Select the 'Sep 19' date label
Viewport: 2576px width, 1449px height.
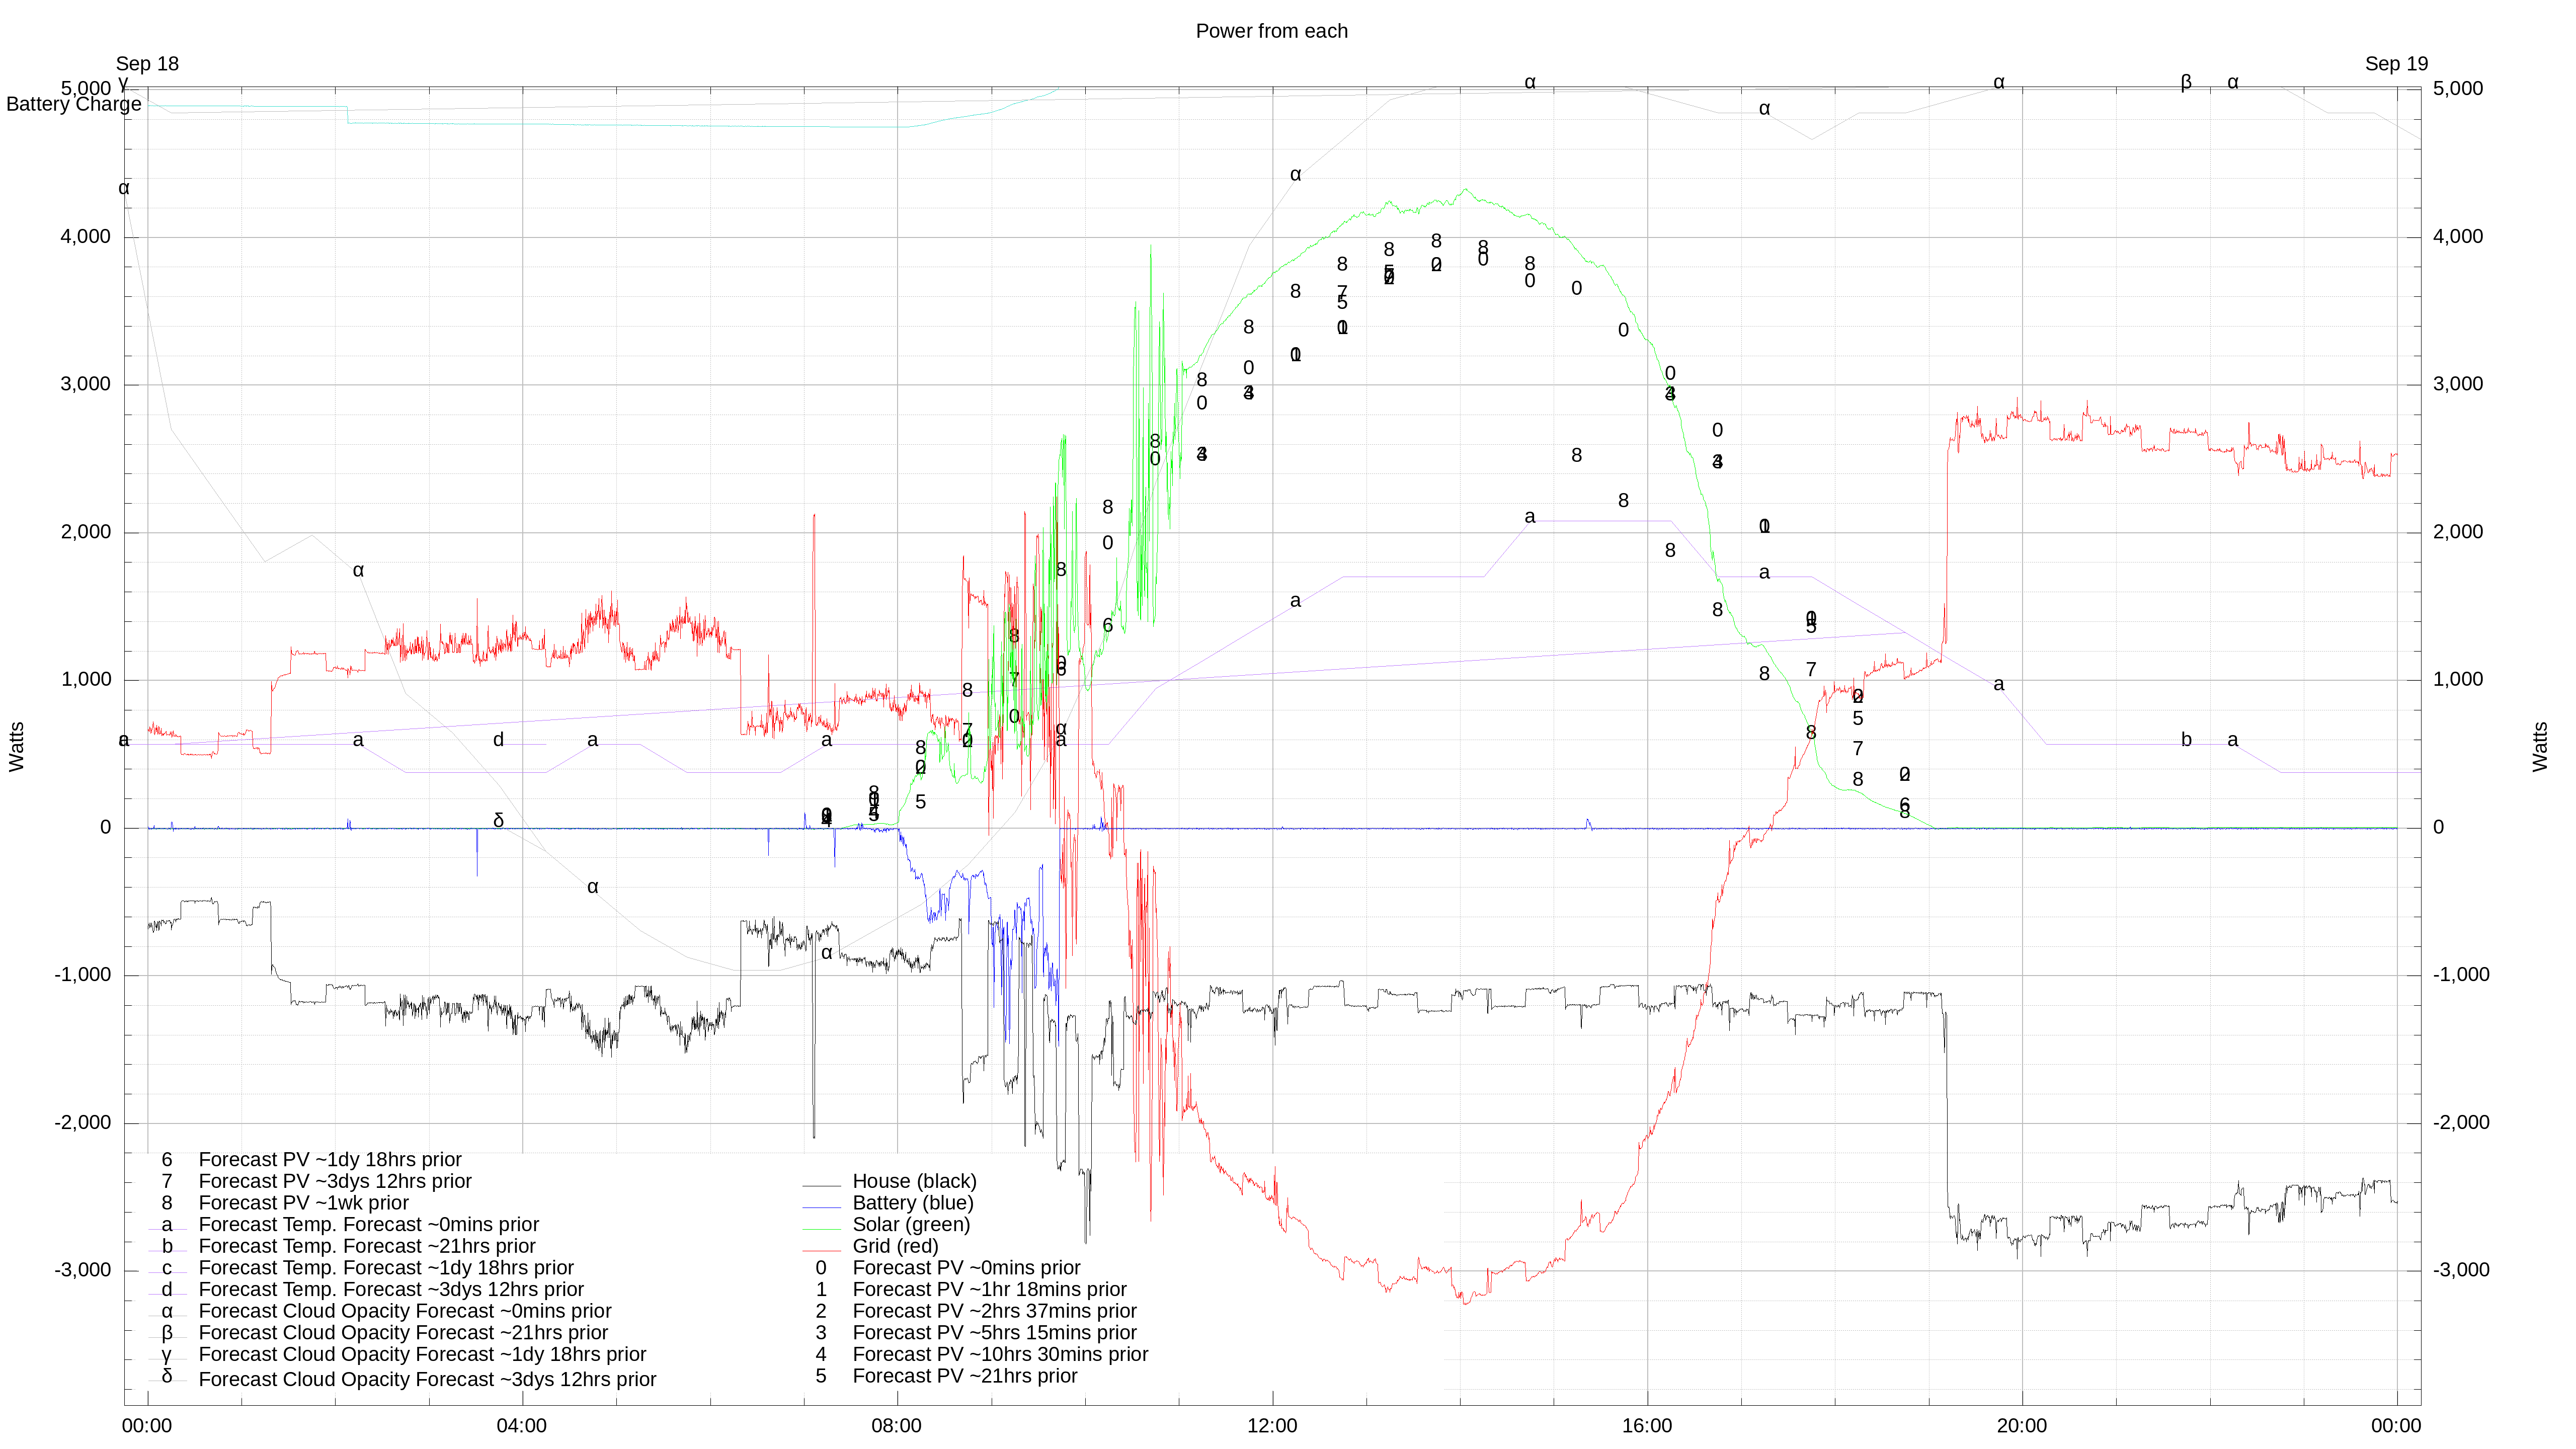(x=2396, y=64)
